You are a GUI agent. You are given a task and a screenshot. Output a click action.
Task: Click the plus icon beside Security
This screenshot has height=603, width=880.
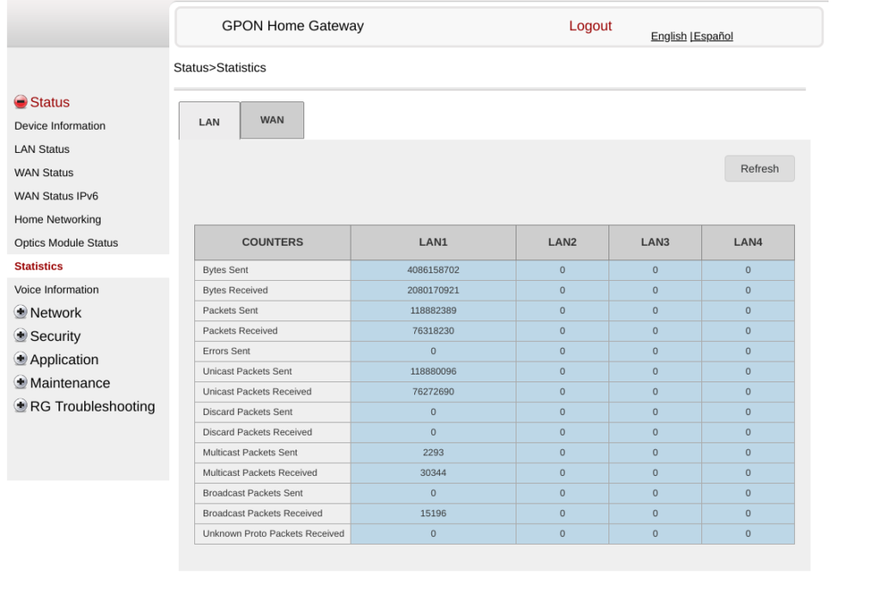19,336
